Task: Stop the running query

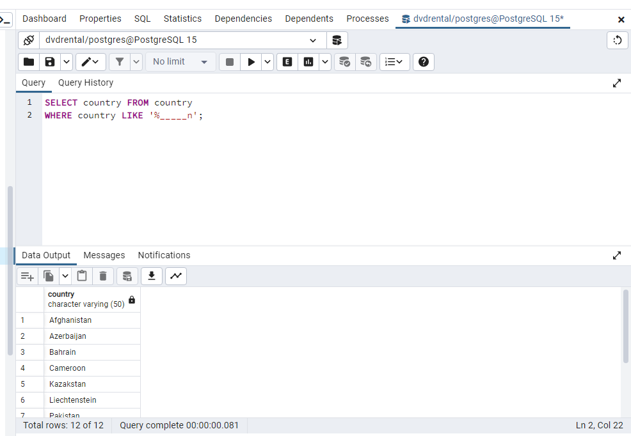Action: click(230, 62)
